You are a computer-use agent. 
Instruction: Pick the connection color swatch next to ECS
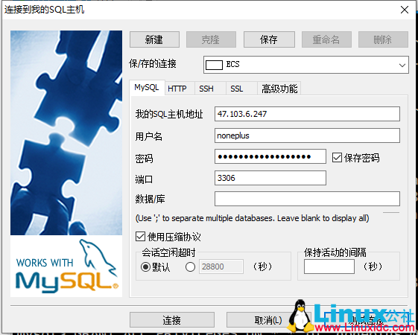click(214, 65)
